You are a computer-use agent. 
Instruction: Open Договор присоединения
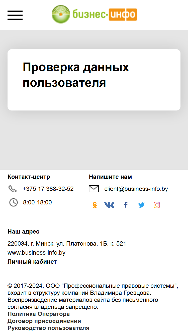(x=44, y=321)
